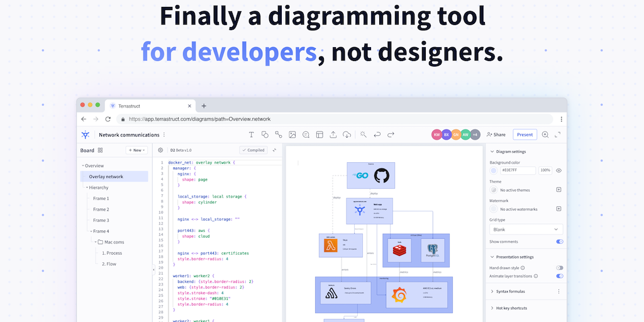Open editor settings gear icon

point(160,150)
